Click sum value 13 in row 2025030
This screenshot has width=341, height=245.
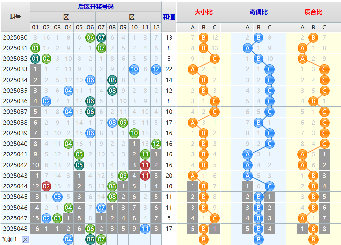tap(169, 37)
